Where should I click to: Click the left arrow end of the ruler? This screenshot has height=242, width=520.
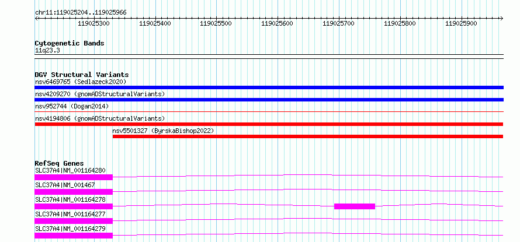pos(36,18)
